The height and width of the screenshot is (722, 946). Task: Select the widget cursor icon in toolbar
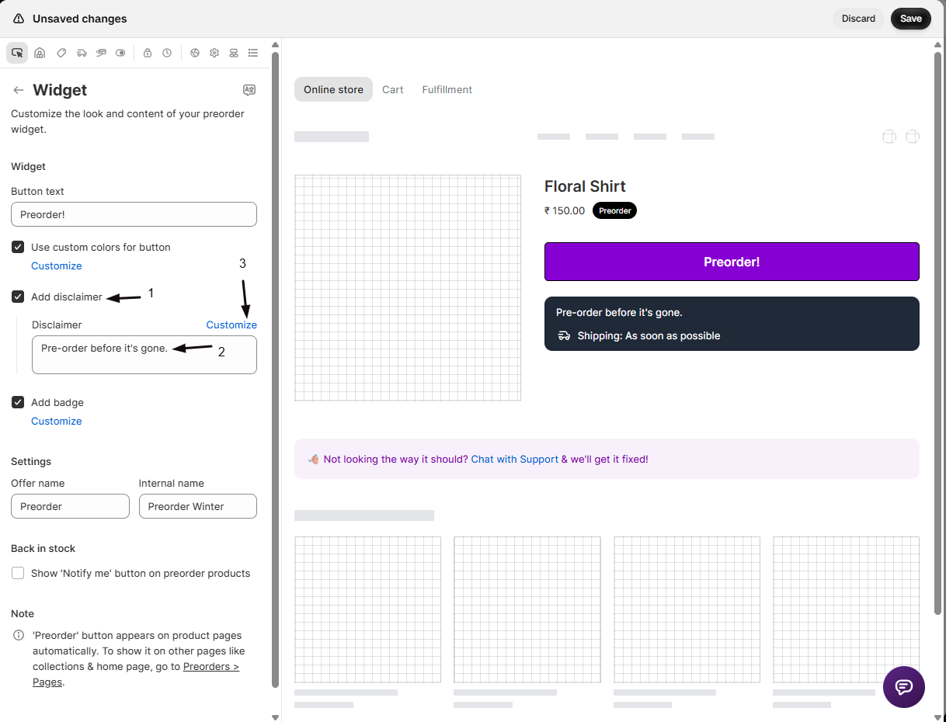(17, 53)
